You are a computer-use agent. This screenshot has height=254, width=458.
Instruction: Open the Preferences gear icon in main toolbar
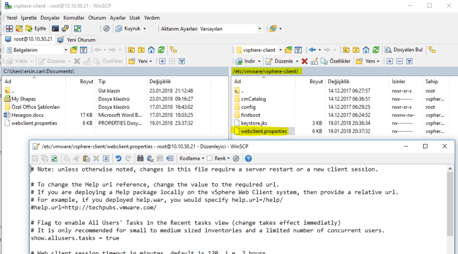coord(106,28)
